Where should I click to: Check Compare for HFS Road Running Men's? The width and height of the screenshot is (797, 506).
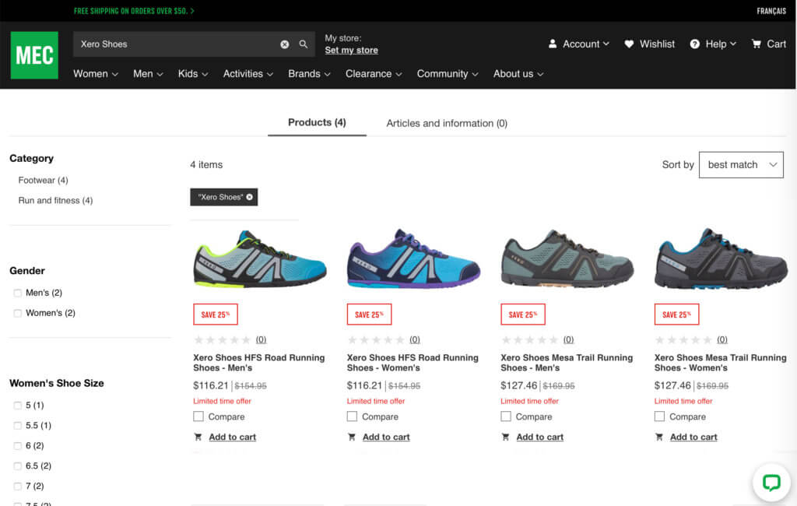[198, 416]
